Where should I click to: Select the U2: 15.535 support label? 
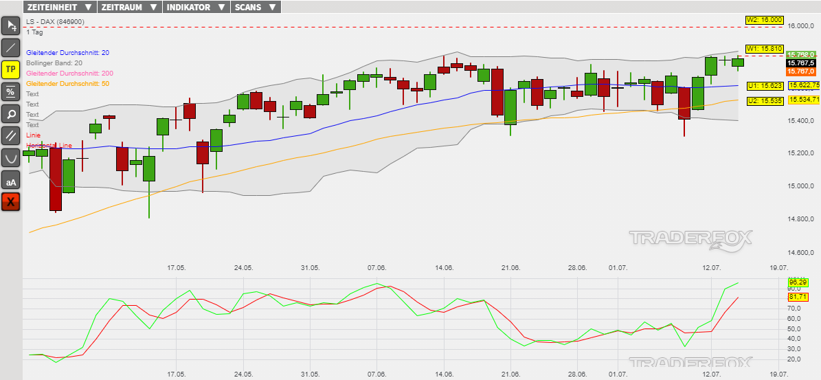tap(765, 101)
